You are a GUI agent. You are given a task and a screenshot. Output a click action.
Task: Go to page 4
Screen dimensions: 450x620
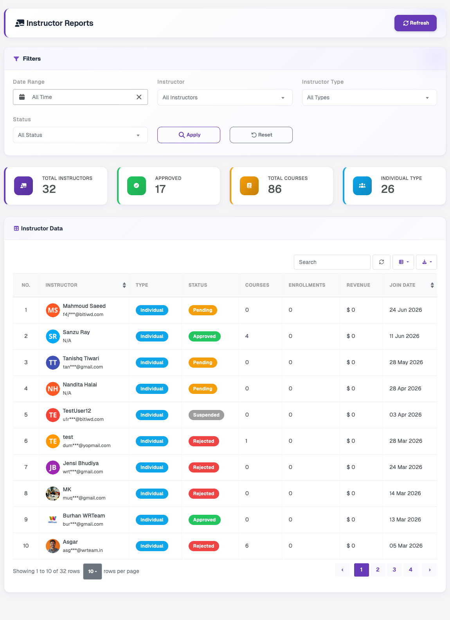pyautogui.click(x=410, y=570)
